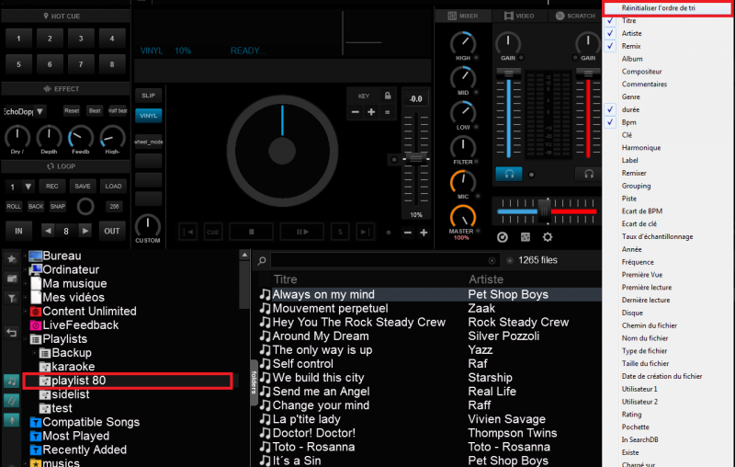The width and height of the screenshot is (735, 467).
Task: Open settings gear icon below crossfader
Action: pyautogui.click(x=548, y=237)
